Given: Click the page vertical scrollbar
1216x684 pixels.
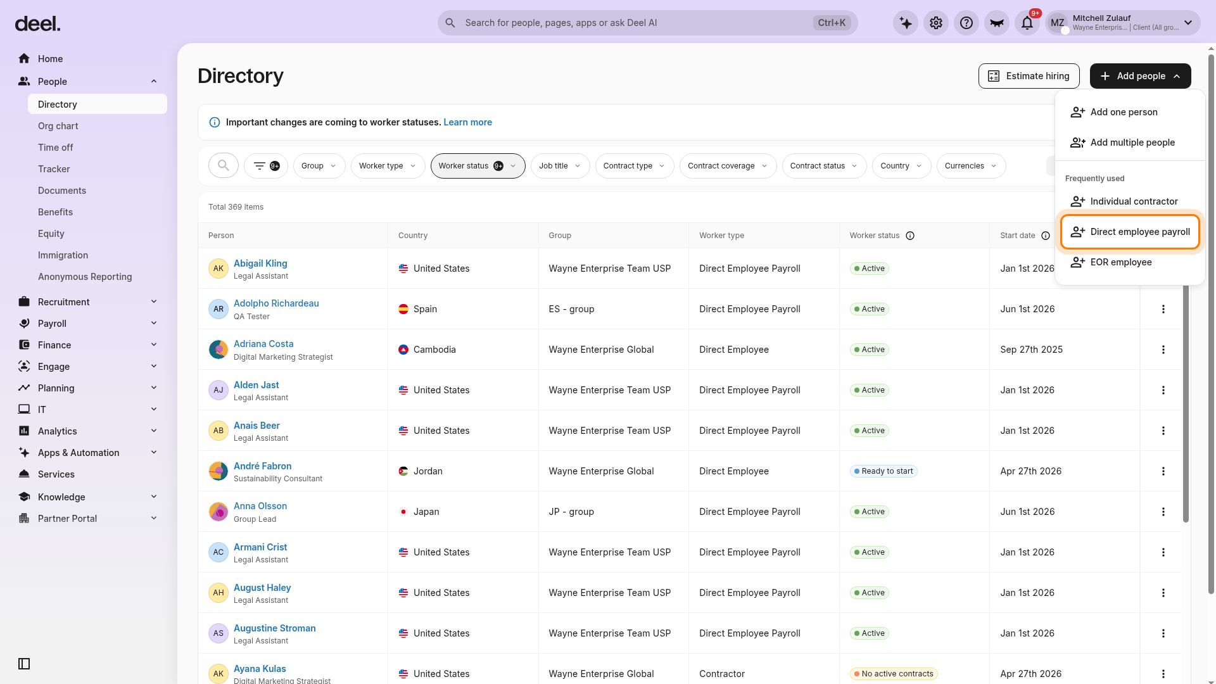Looking at the screenshot, I should (1211, 323).
